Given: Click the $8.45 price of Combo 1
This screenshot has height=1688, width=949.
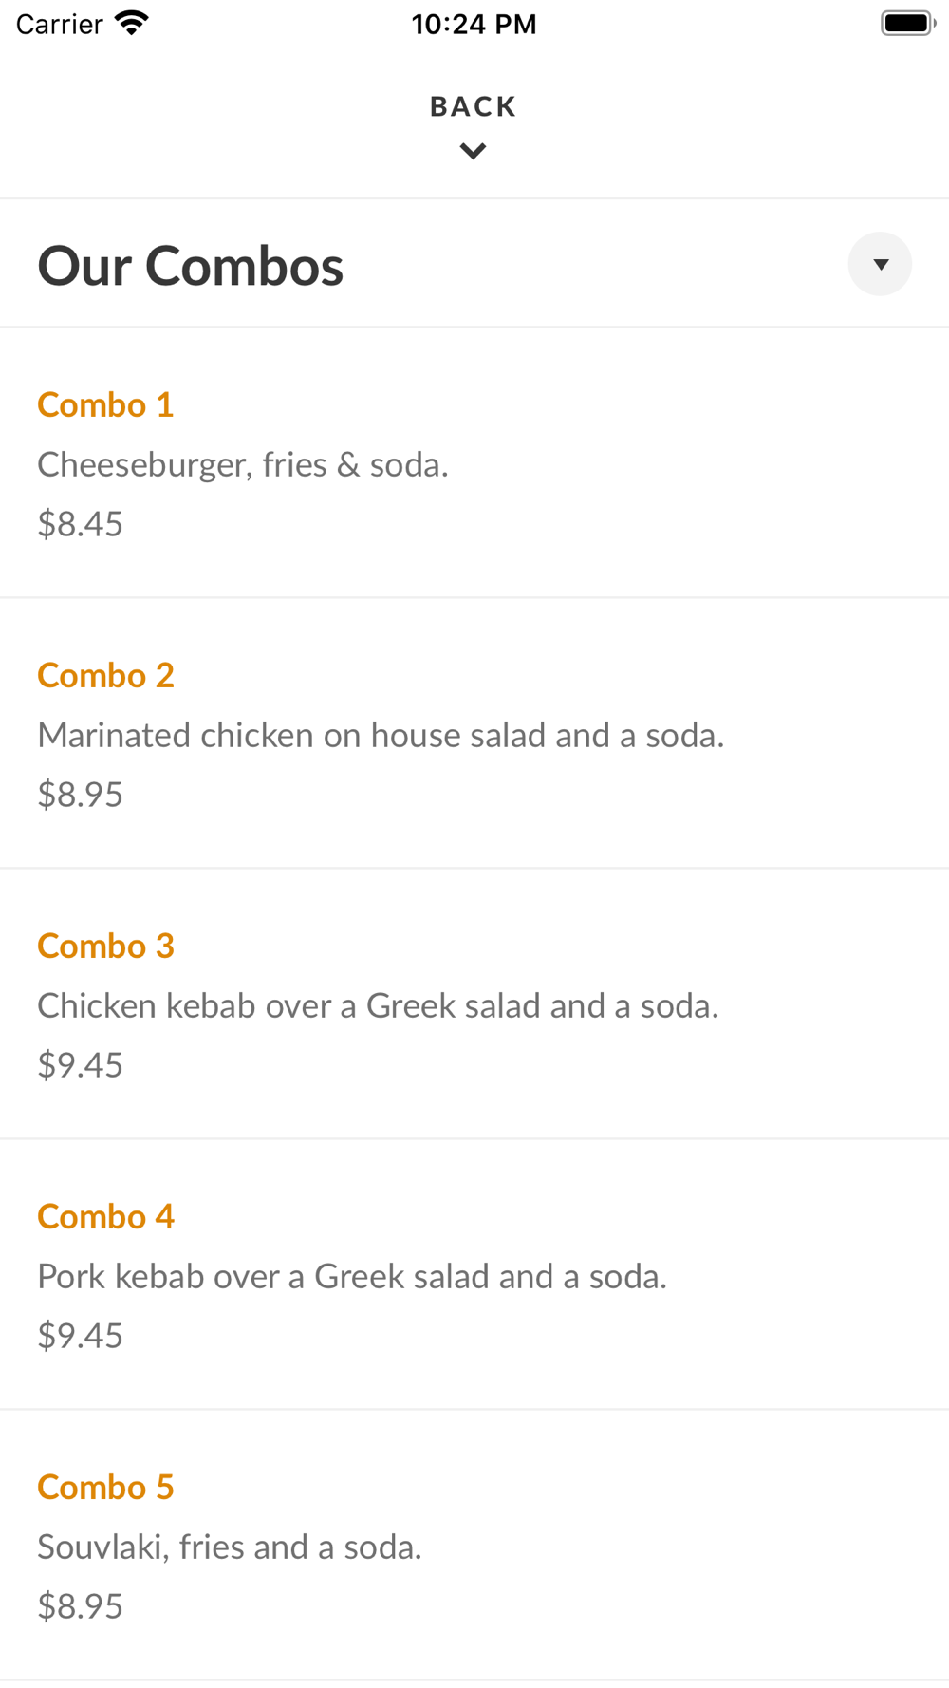Looking at the screenshot, I should point(81,524).
